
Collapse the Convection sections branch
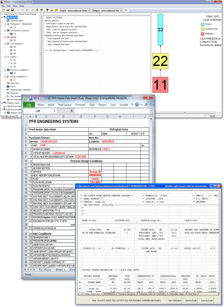tap(5, 30)
